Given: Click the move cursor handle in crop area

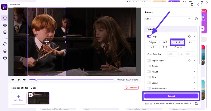Looking at the screenshot, I should coord(47,42).
